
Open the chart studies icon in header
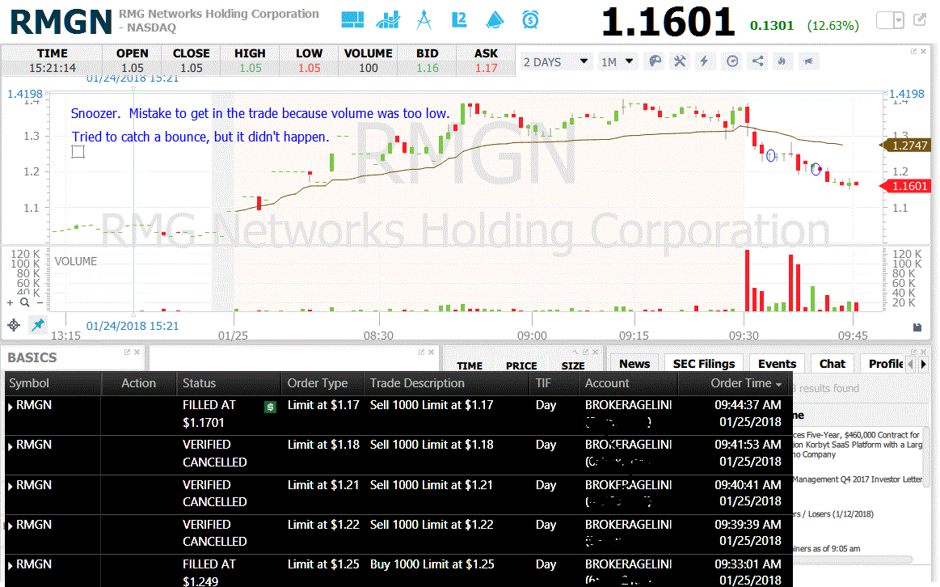coord(388,19)
